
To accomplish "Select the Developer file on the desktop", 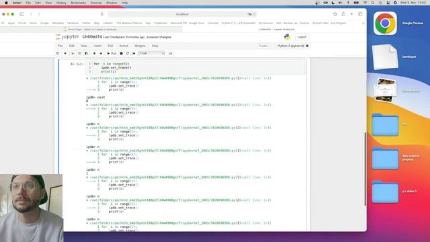I will point(385,56).
